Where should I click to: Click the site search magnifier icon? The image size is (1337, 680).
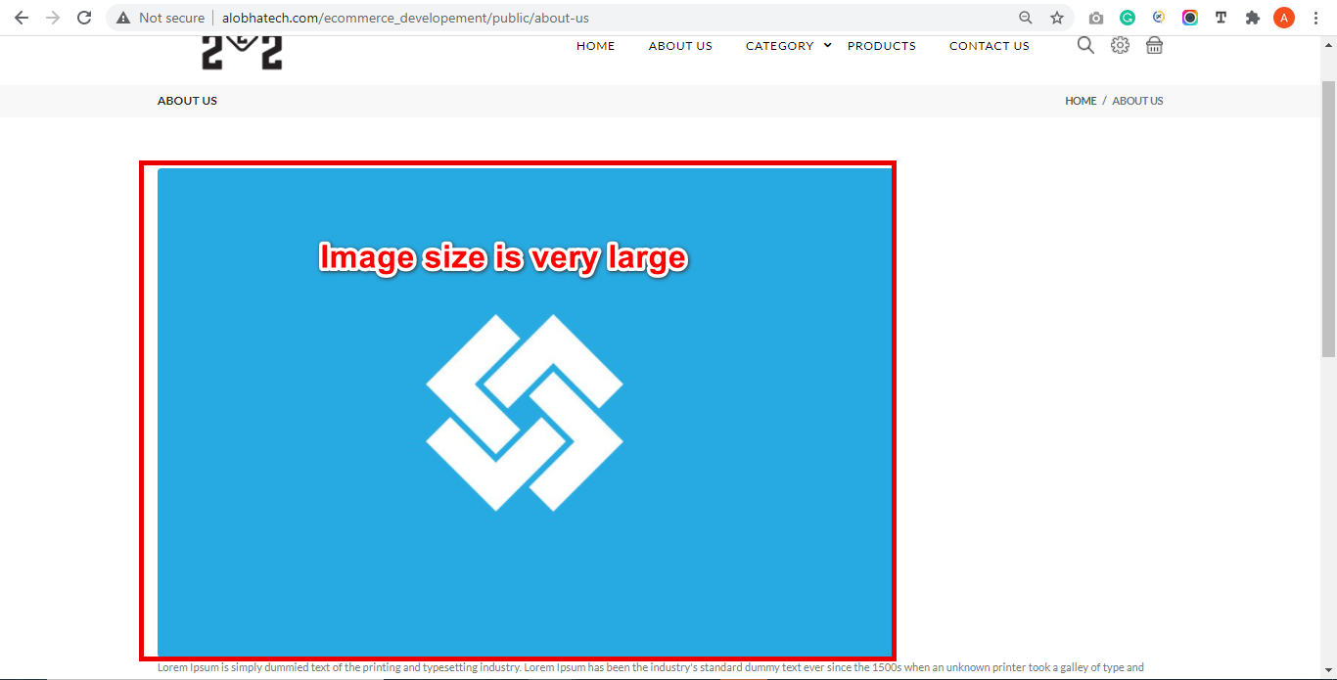1085,45
